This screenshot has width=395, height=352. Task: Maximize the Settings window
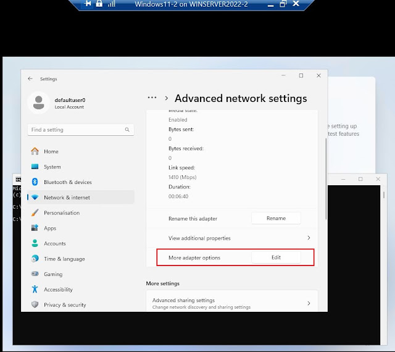(301, 75)
